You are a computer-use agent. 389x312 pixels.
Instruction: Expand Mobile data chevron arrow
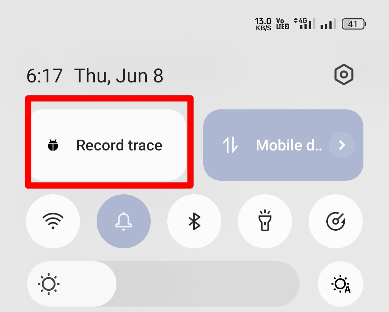pyautogui.click(x=342, y=145)
